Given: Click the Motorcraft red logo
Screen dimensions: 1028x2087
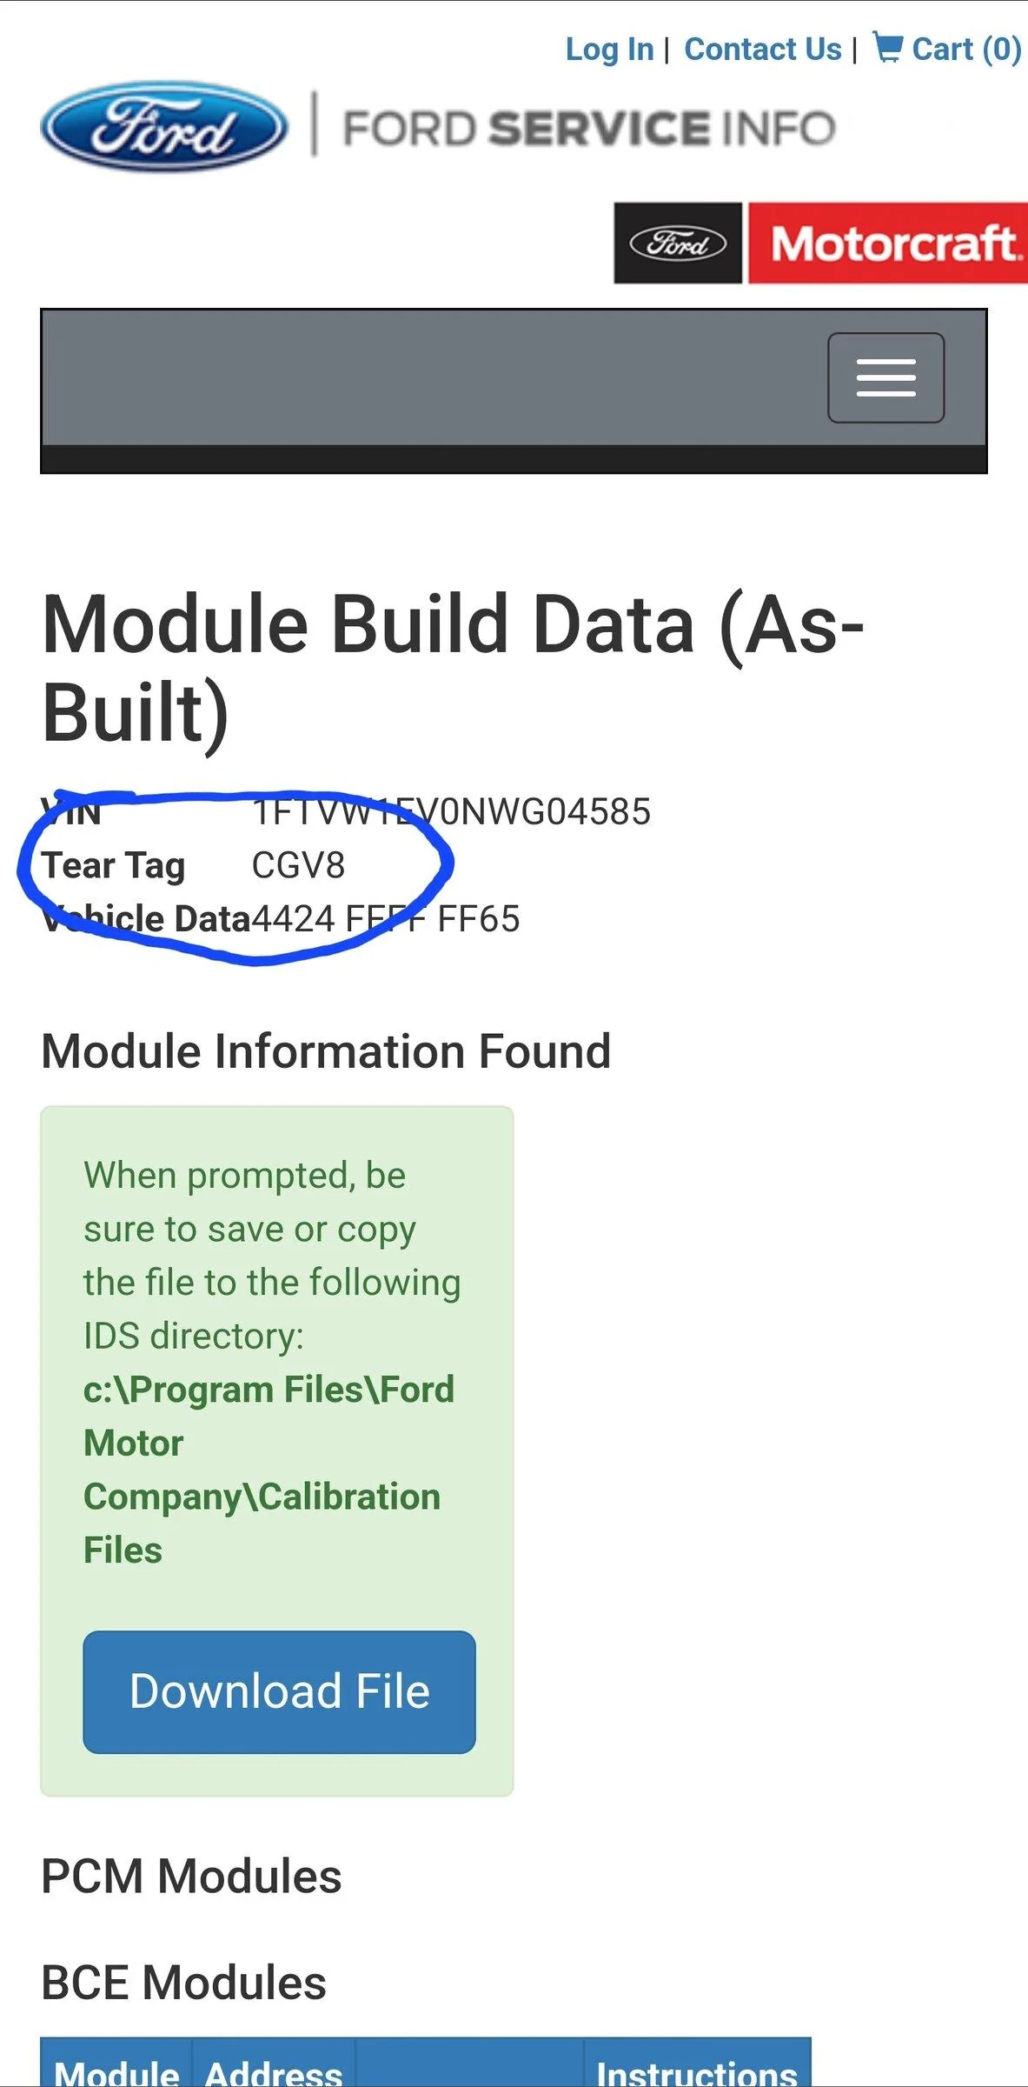Looking at the screenshot, I should click(888, 243).
